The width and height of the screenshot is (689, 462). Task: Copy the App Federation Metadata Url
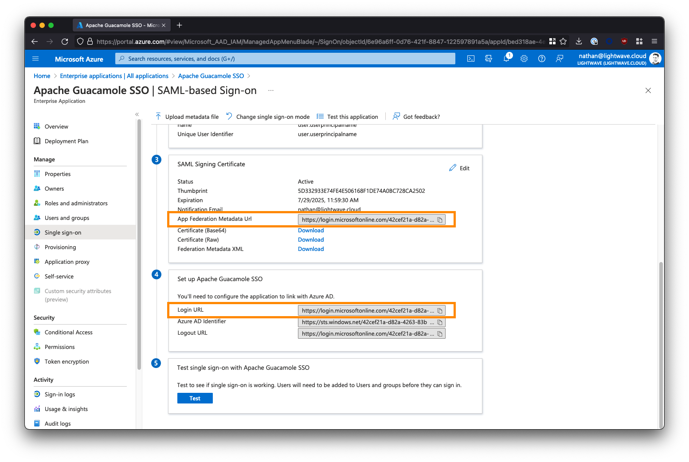(440, 220)
